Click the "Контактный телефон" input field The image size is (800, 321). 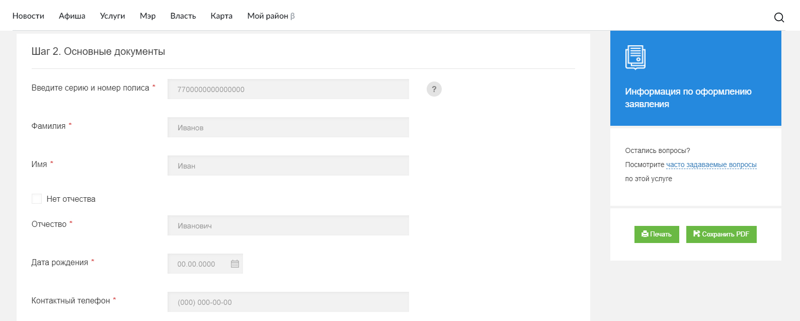pos(288,302)
